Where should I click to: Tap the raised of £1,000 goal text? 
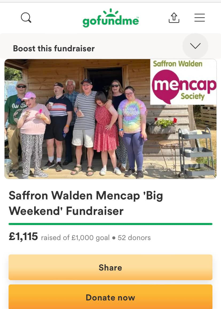click(x=75, y=238)
